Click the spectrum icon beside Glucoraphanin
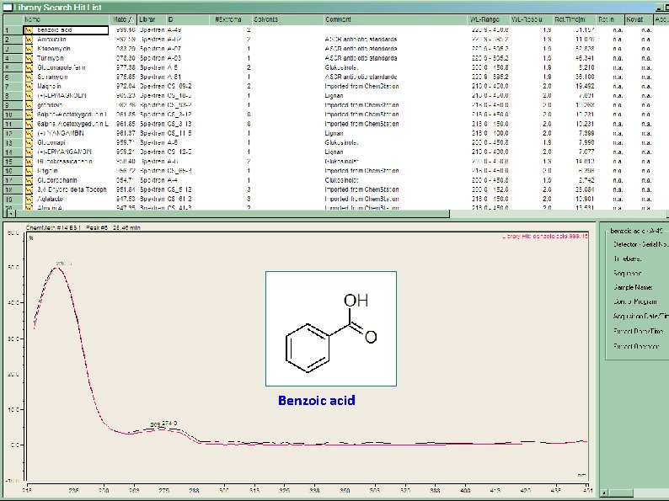This screenshot has width=669, height=501. point(29,180)
